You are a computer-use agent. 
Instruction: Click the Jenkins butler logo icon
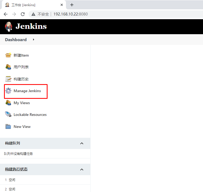point(9,26)
